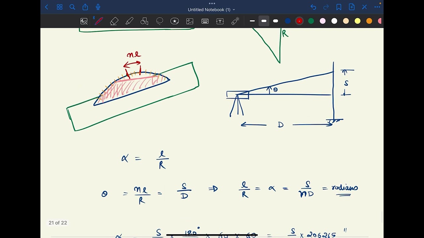The width and height of the screenshot is (424, 238).
Task: Undo the last stroke
Action: (313, 7)
